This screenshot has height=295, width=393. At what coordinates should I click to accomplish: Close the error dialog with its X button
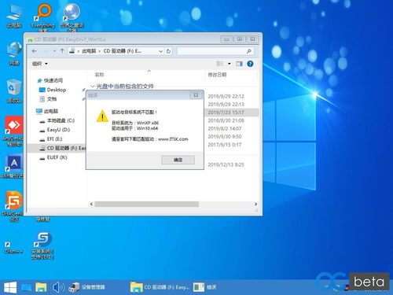coord(196,95)
